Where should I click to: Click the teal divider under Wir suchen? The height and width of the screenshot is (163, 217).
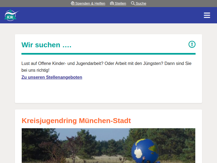(x=108, y=53)
